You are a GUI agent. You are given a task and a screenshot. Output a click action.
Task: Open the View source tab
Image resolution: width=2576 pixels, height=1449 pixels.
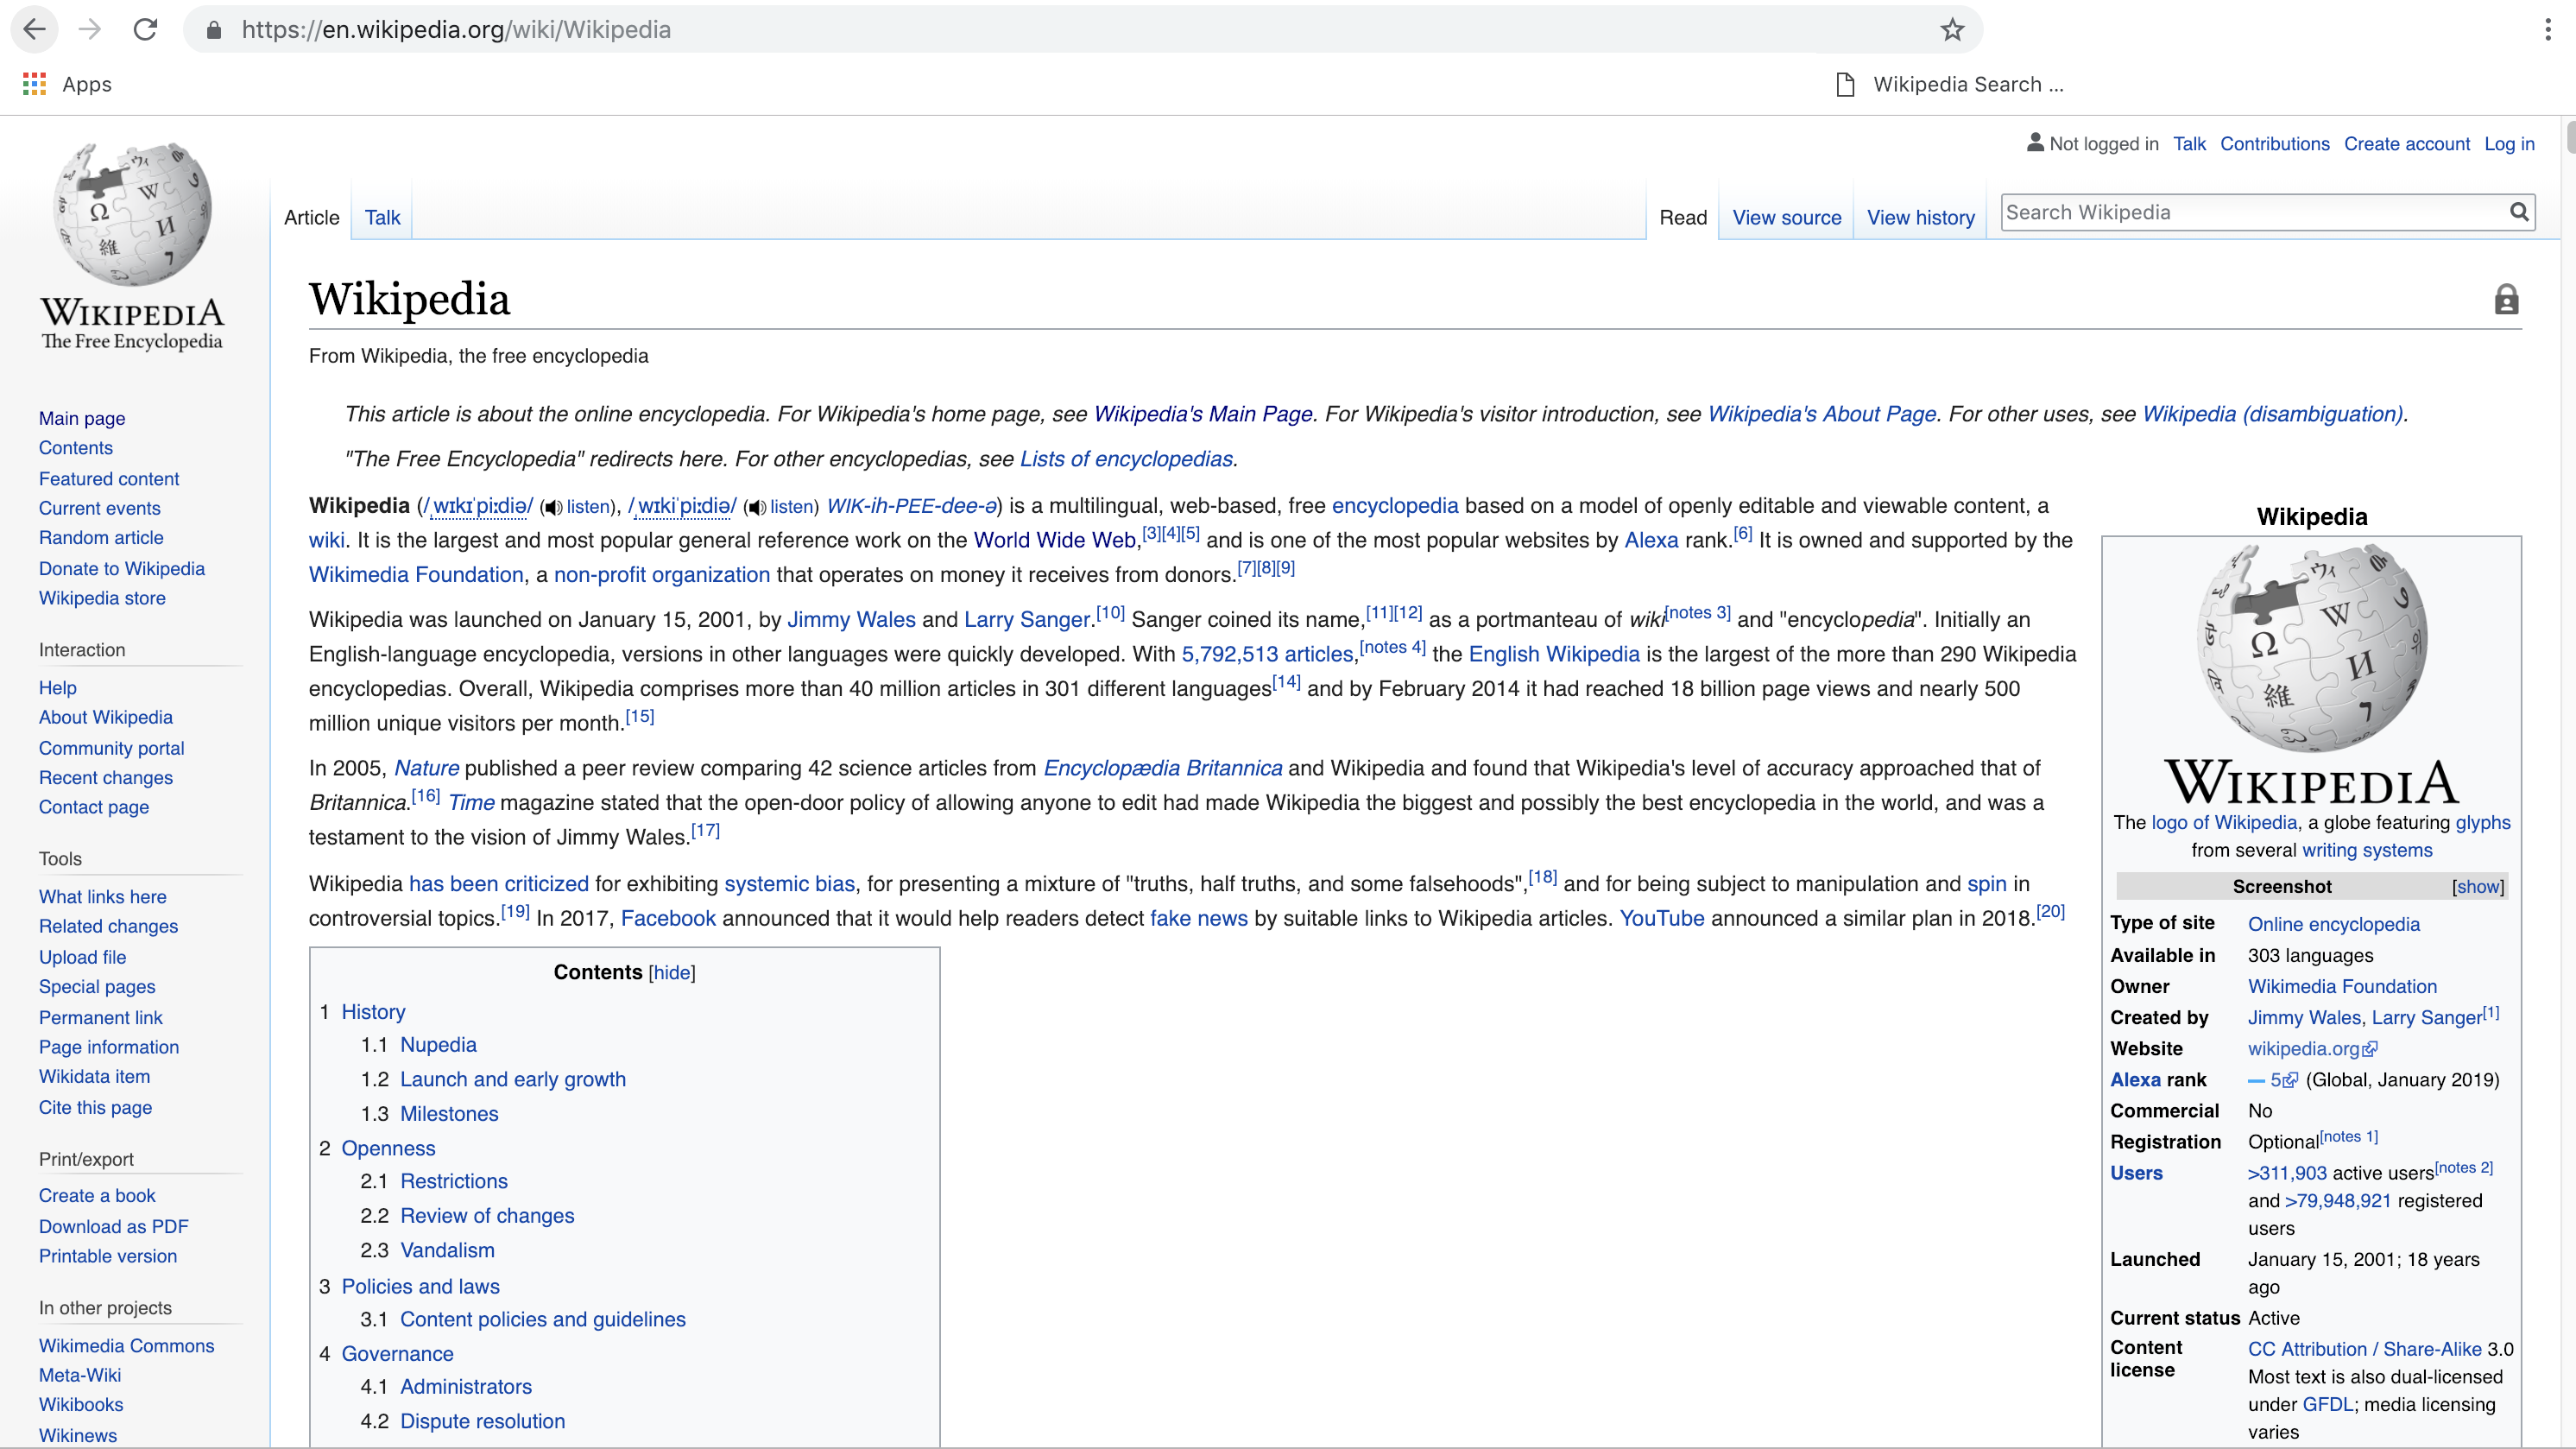tap(1786, 217)
